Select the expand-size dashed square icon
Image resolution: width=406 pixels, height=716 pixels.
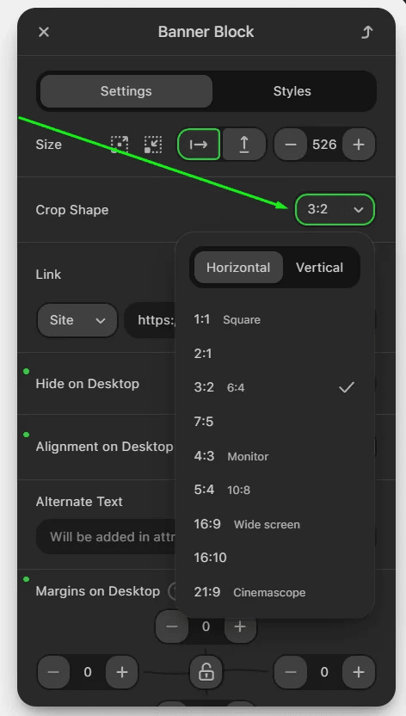(120, 145)
